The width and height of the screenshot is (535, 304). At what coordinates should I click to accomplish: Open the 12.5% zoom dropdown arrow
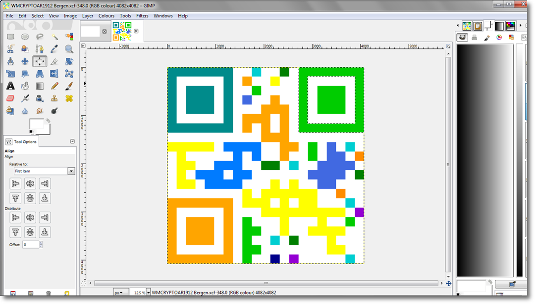click(x=149, y=293)
